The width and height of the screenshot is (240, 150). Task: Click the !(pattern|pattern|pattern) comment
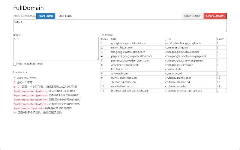point(44,91)
